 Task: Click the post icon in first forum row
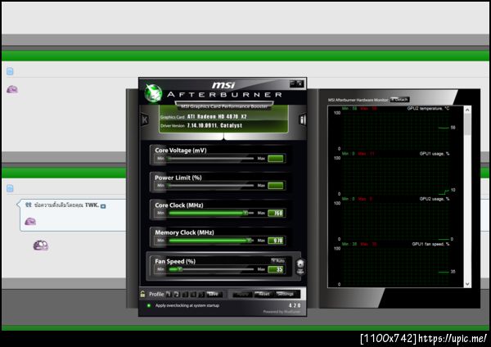(x=10, y=71)
